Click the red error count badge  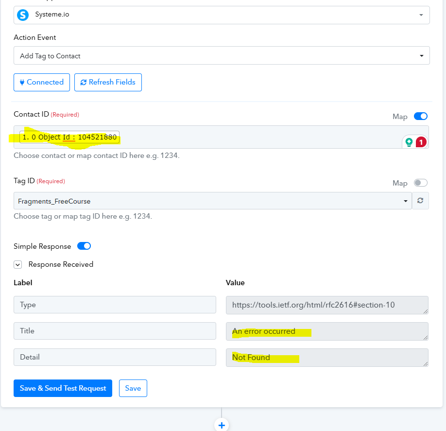pyautogui.click(x=421, y=142)
